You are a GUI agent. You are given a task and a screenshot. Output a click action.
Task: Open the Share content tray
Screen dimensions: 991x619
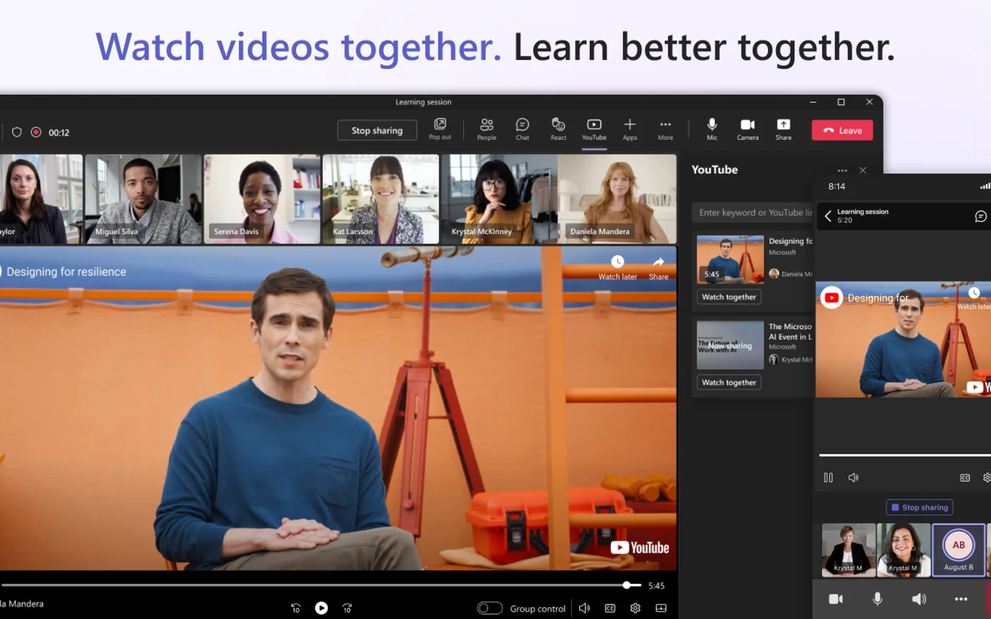(784, 129)
